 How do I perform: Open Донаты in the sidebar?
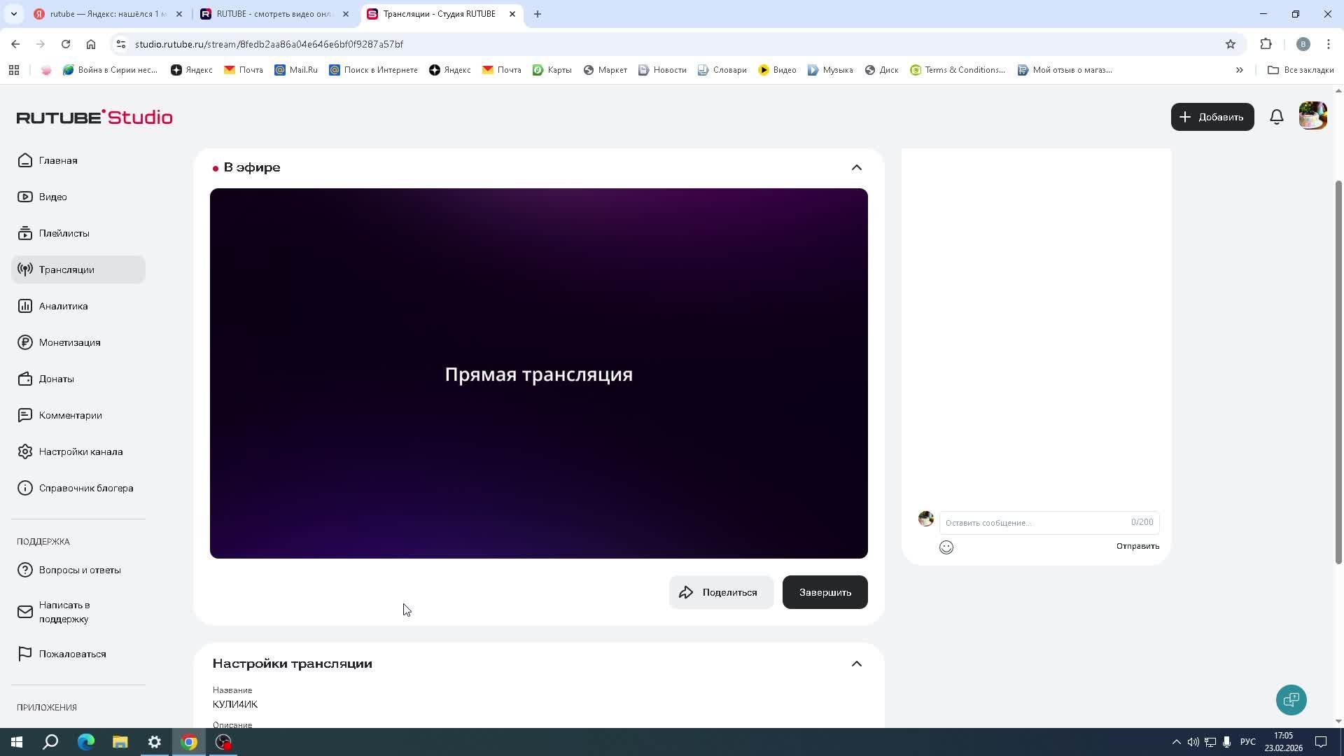[56, 379]
